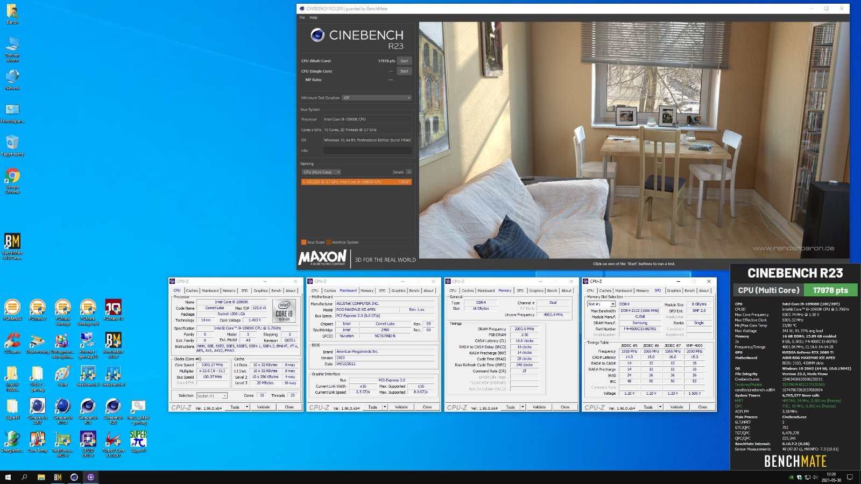Open taskbar search magnifier
This screenshot has width=861, height=484.
24,477
